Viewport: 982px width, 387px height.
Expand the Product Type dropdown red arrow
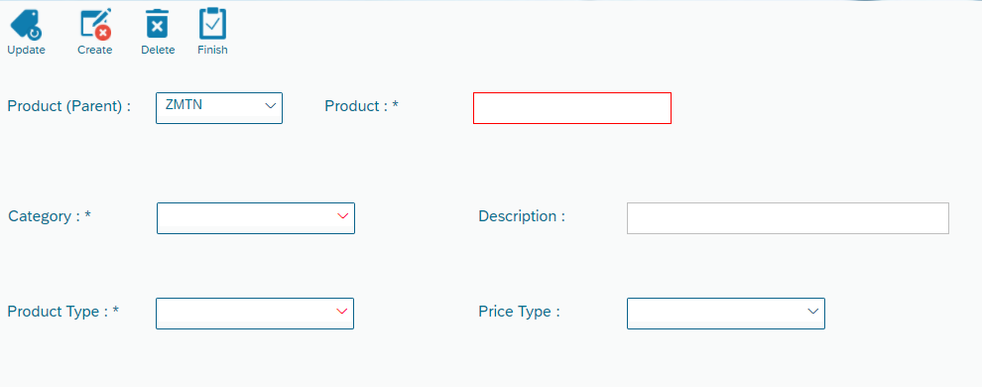[x=342, y=312]
